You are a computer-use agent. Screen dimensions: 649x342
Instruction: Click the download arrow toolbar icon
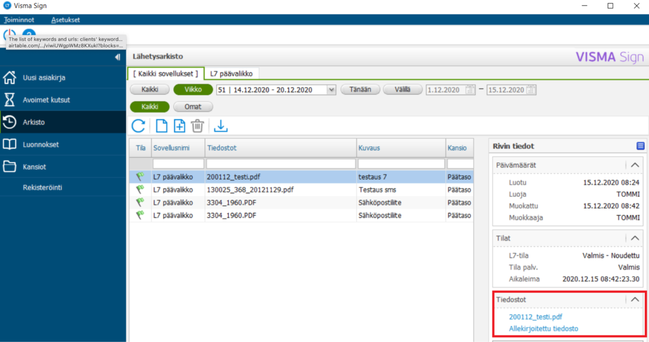pos(220,126)
